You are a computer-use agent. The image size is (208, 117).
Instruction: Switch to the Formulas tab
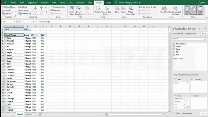pos(45,3)
